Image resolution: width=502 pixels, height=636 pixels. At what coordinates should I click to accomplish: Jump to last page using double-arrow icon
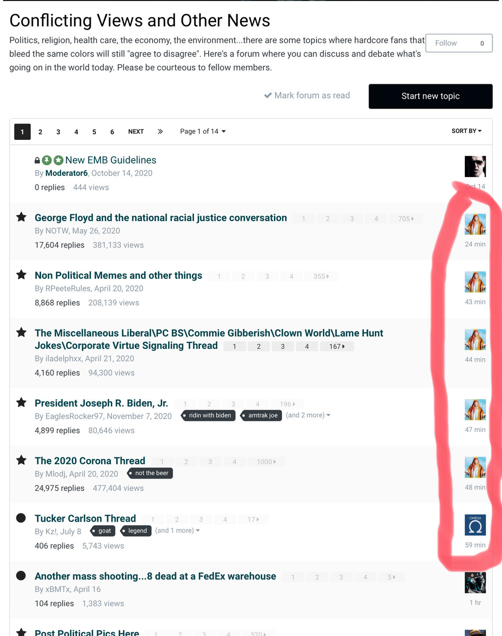[x=160, y=131]
